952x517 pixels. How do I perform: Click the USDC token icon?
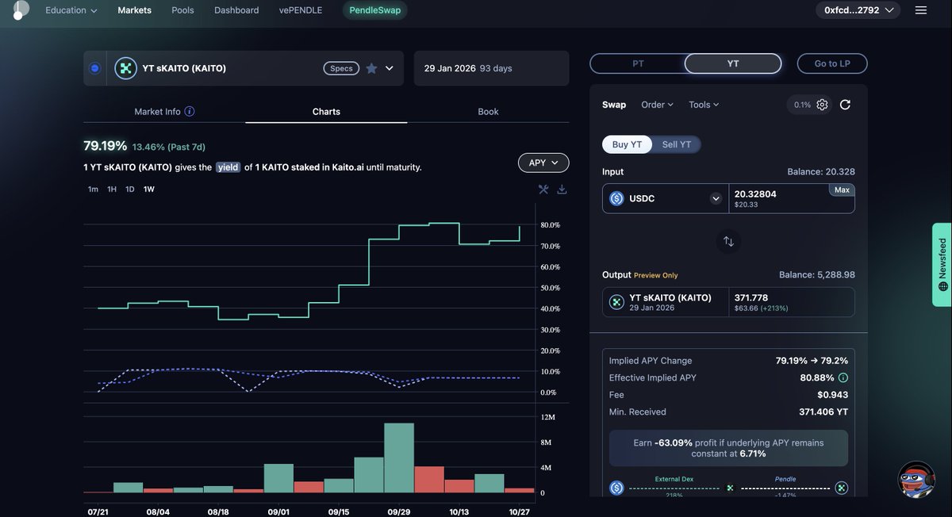616,198
